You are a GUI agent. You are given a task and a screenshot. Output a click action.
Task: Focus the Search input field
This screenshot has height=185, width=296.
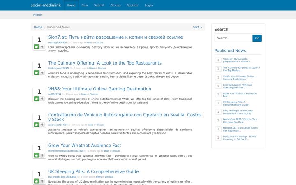point(234,38)
